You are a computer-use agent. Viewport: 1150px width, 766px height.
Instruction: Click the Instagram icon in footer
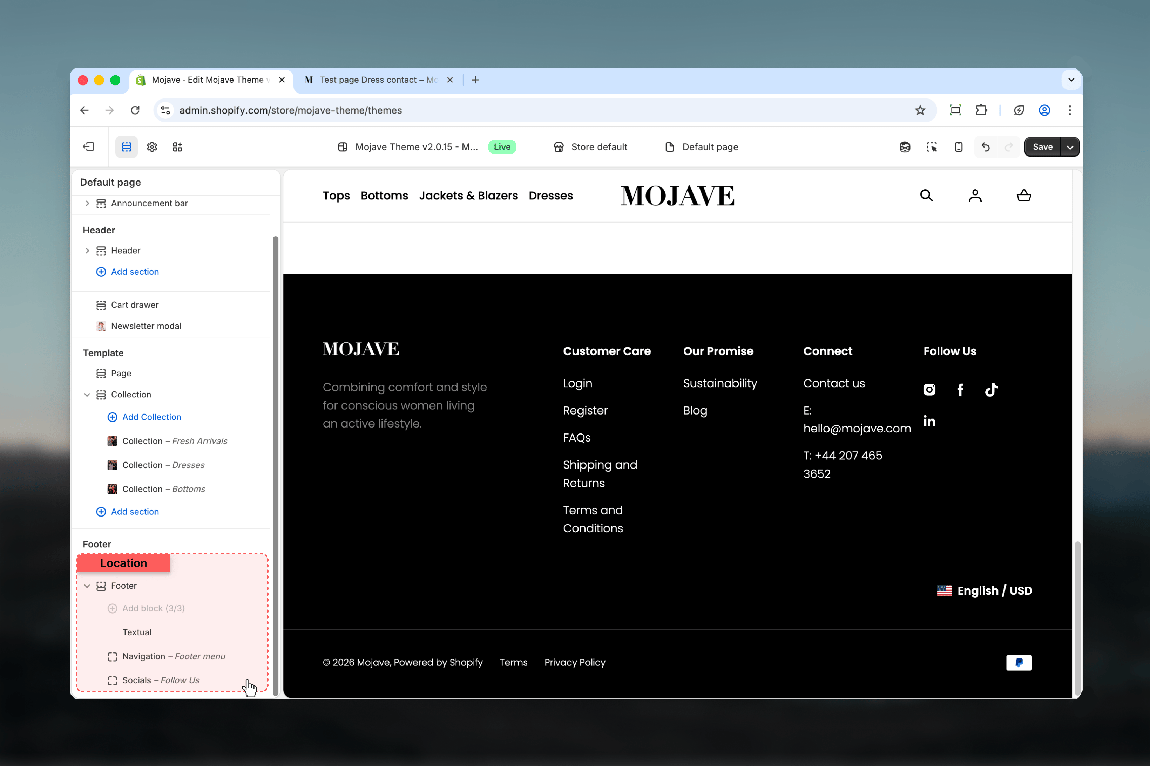(929, 389)
